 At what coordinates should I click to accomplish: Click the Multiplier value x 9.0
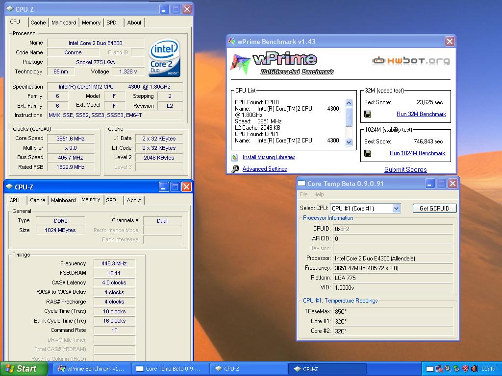(x=71, y=148)
